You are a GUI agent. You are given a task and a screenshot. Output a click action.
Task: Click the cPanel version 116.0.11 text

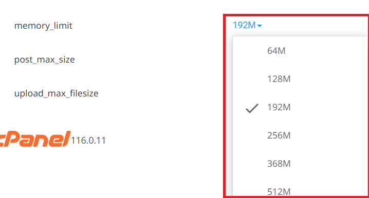point(88,141)
